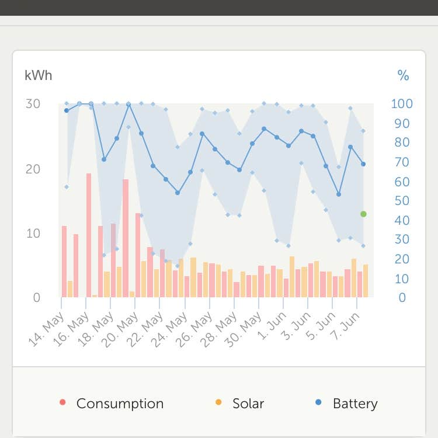Viewport: 438px width, 438px height.
Task: Select the green marker dot near 7 Jun
Action: pos(363,214)
